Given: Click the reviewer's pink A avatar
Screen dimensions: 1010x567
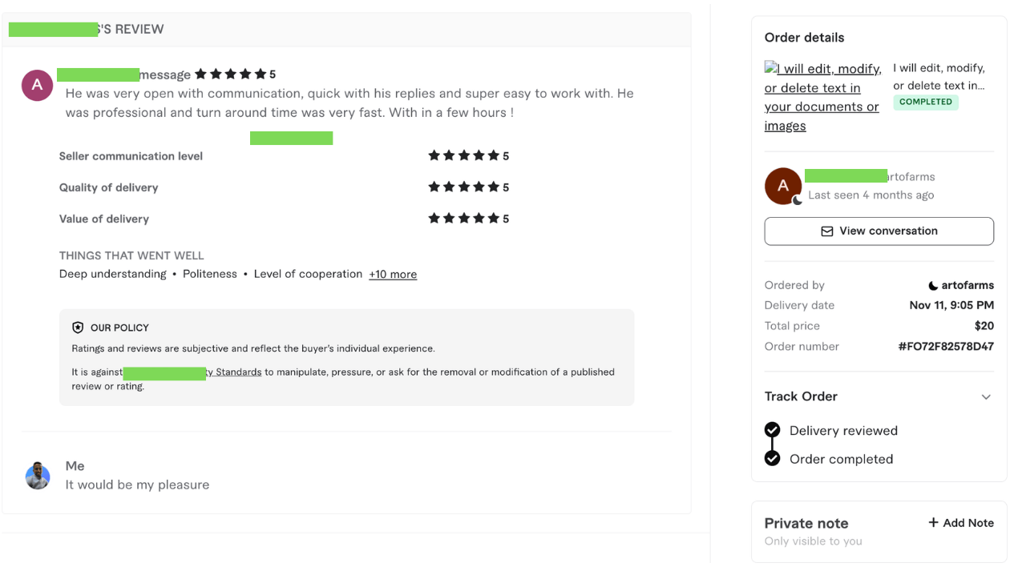Looking at the screenshot, I should coord(37,85).
